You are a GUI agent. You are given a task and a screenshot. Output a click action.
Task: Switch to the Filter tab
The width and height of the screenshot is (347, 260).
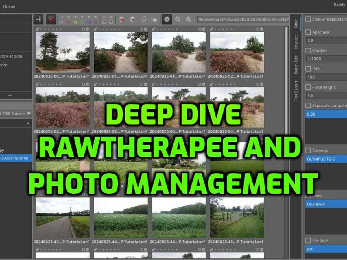click(296, 23)
